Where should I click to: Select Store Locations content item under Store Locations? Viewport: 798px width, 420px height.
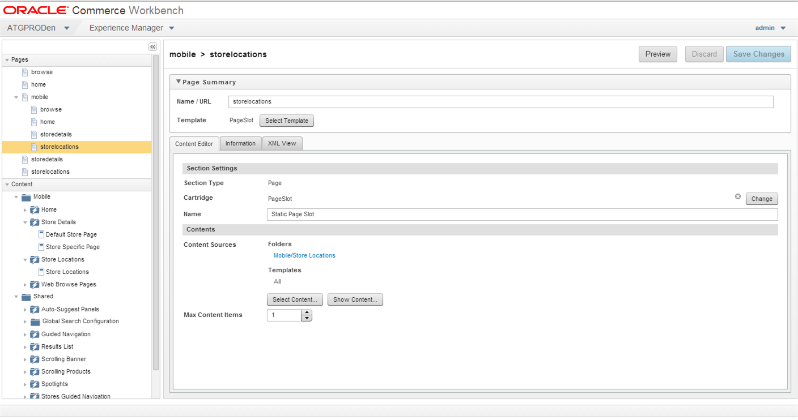tap(67, 272)
